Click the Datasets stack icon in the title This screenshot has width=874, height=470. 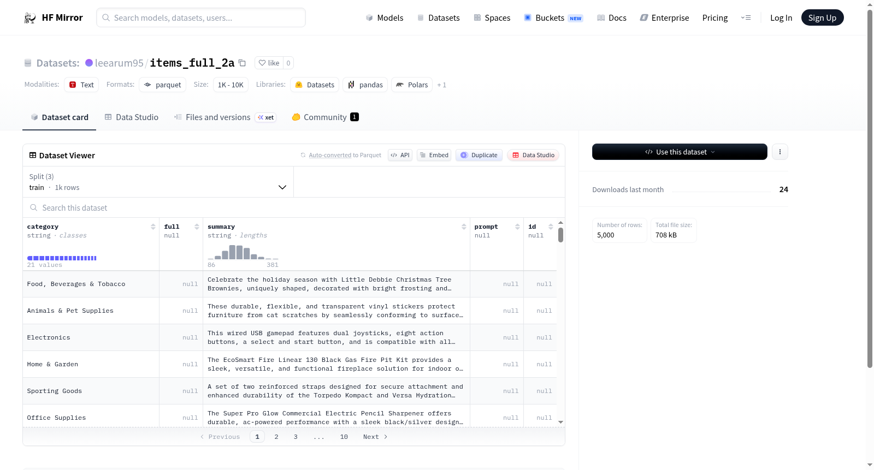click(x=28, y=63)
